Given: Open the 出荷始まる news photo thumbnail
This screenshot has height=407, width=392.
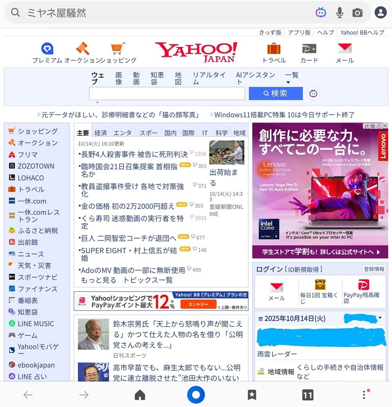Looking at the screenshot, I should [x=226, y=152].
